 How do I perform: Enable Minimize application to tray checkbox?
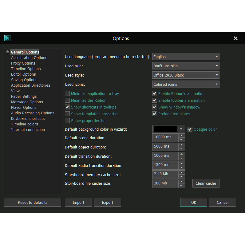[67, 94]
